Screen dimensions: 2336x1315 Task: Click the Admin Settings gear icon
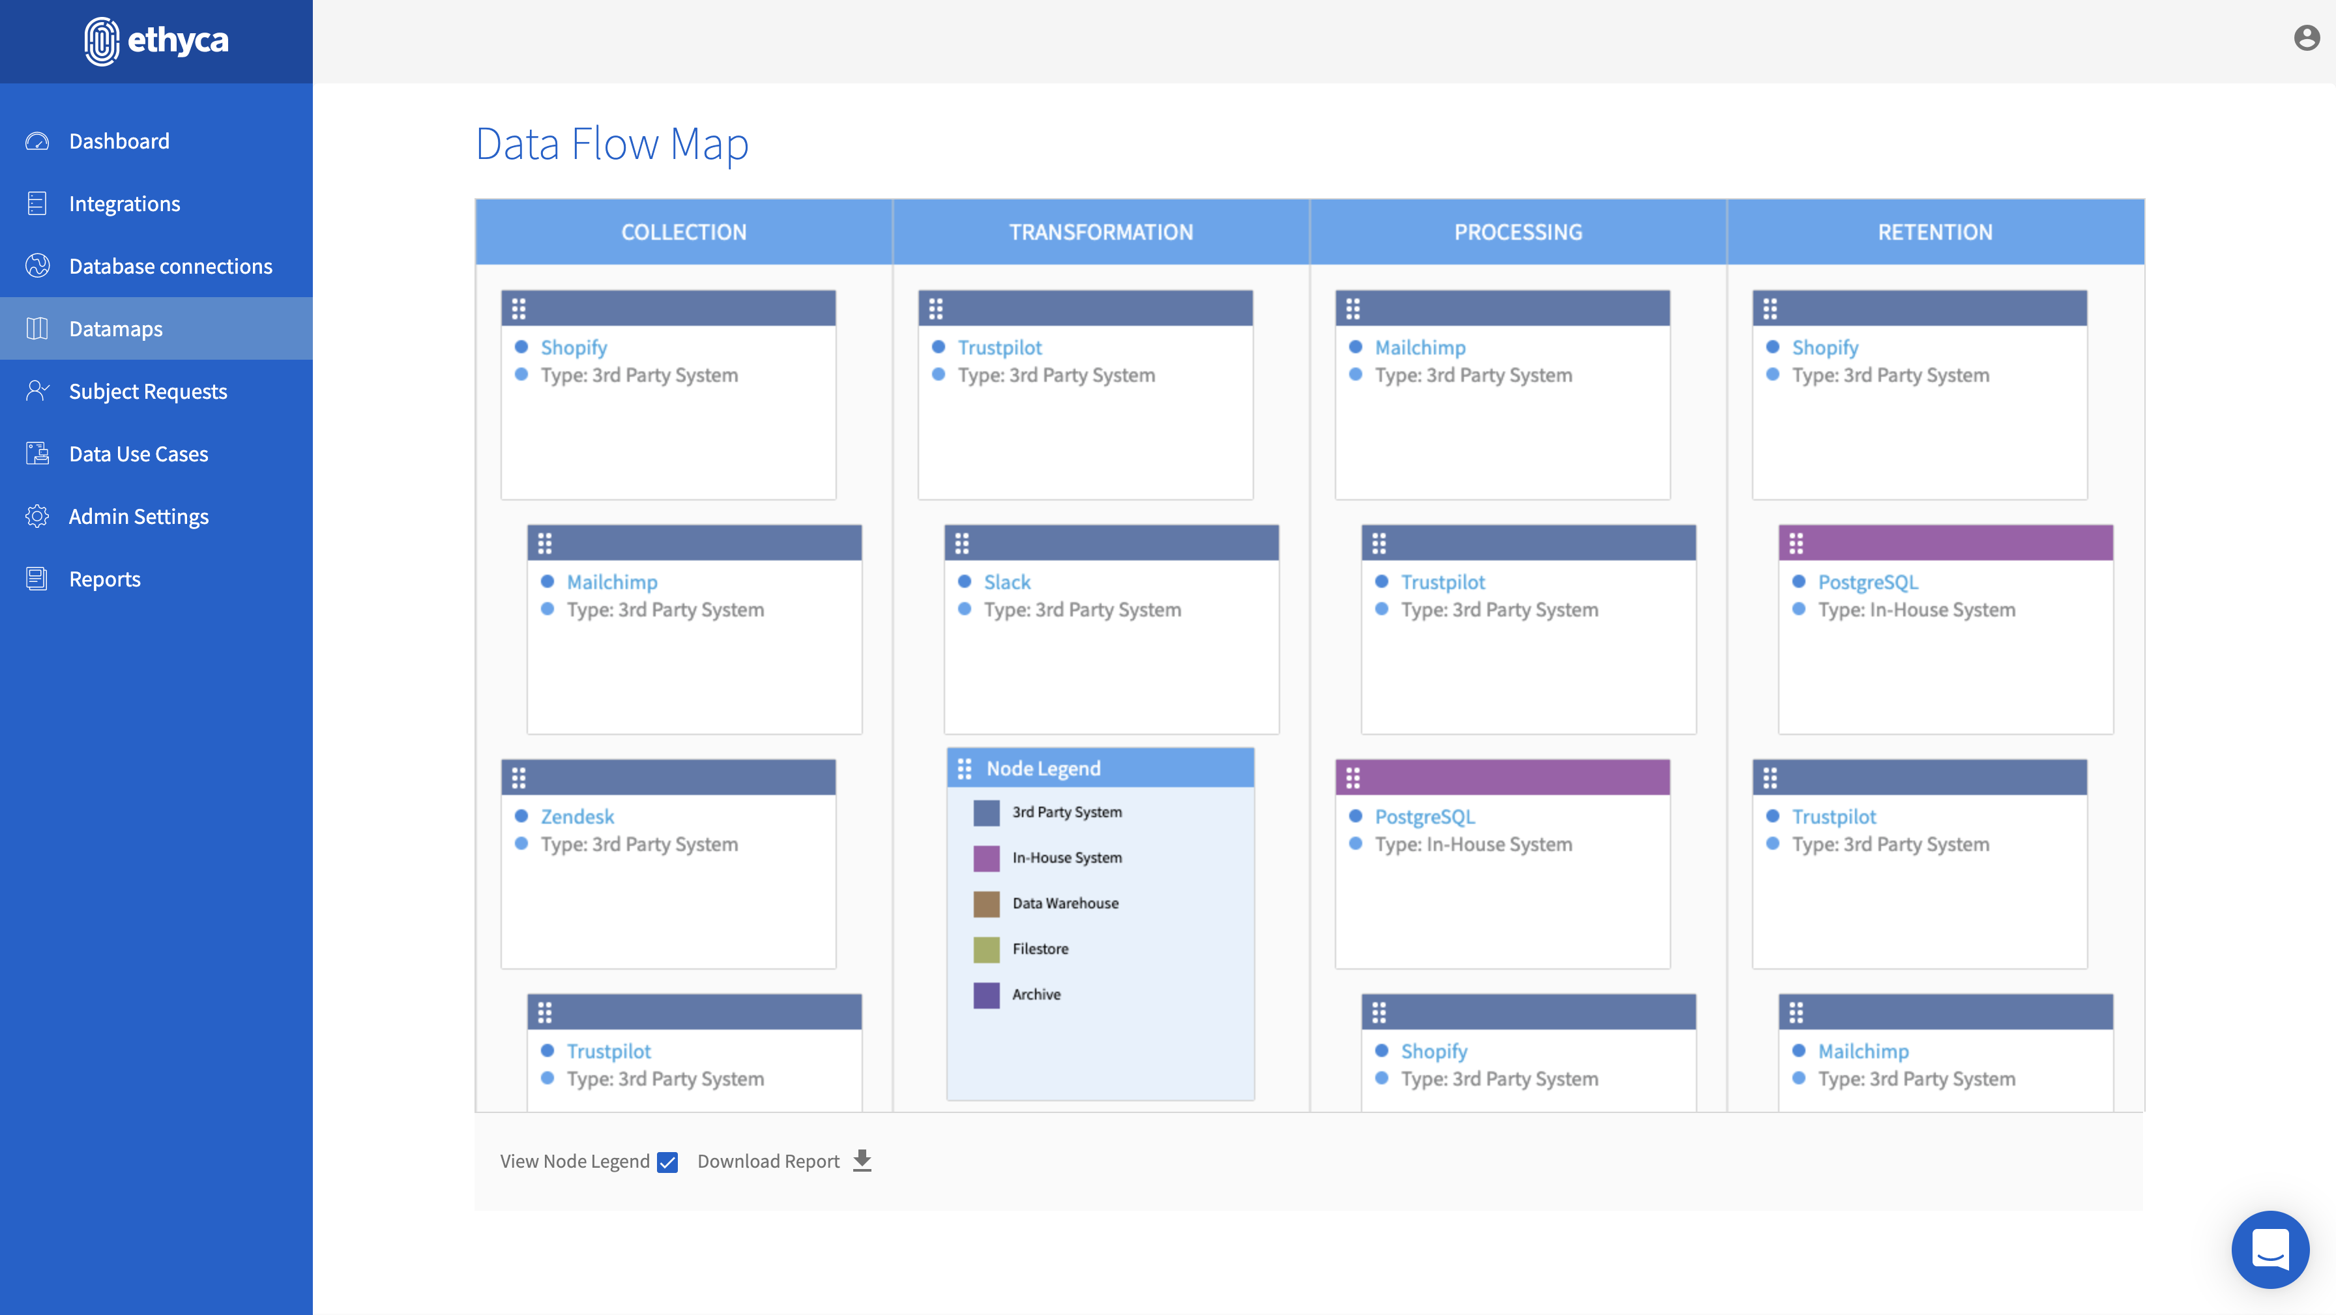[x=37, y=516]
